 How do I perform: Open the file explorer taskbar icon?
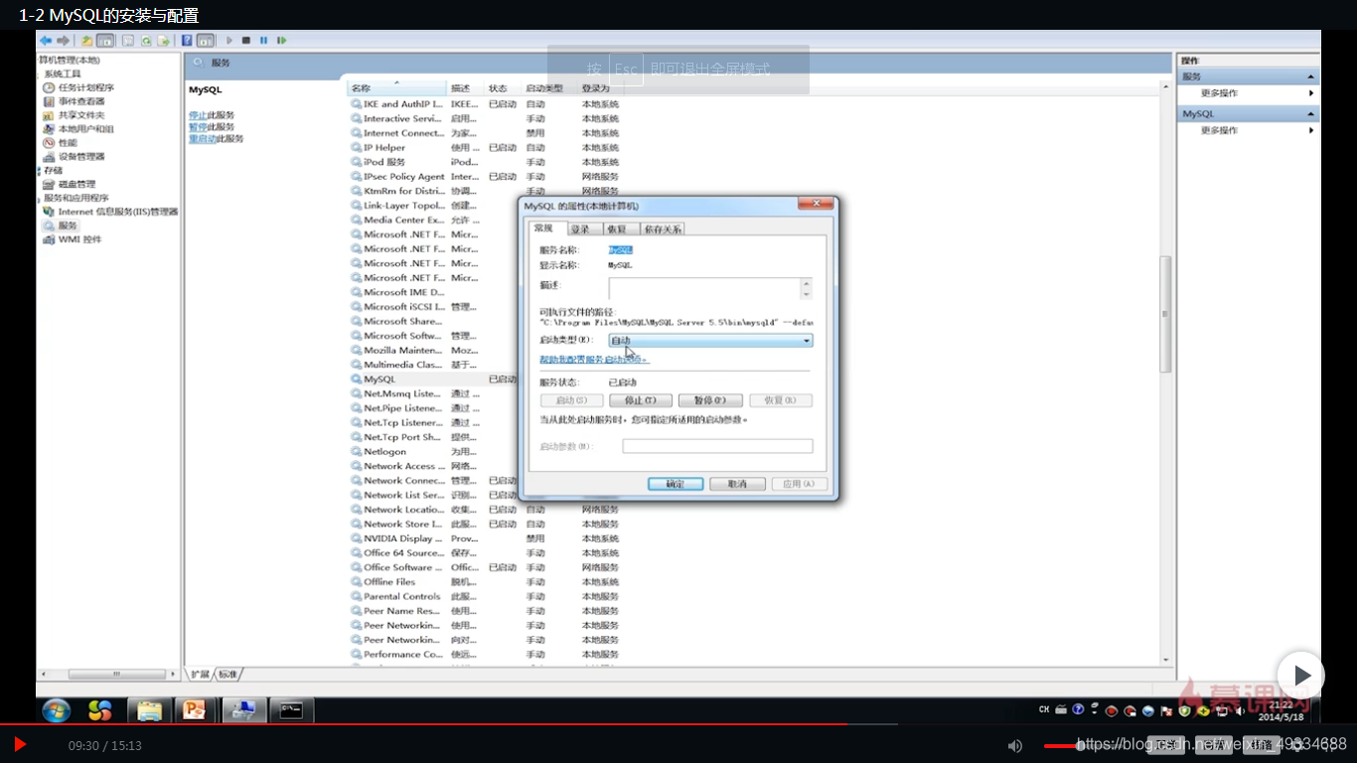click(149, 710)
